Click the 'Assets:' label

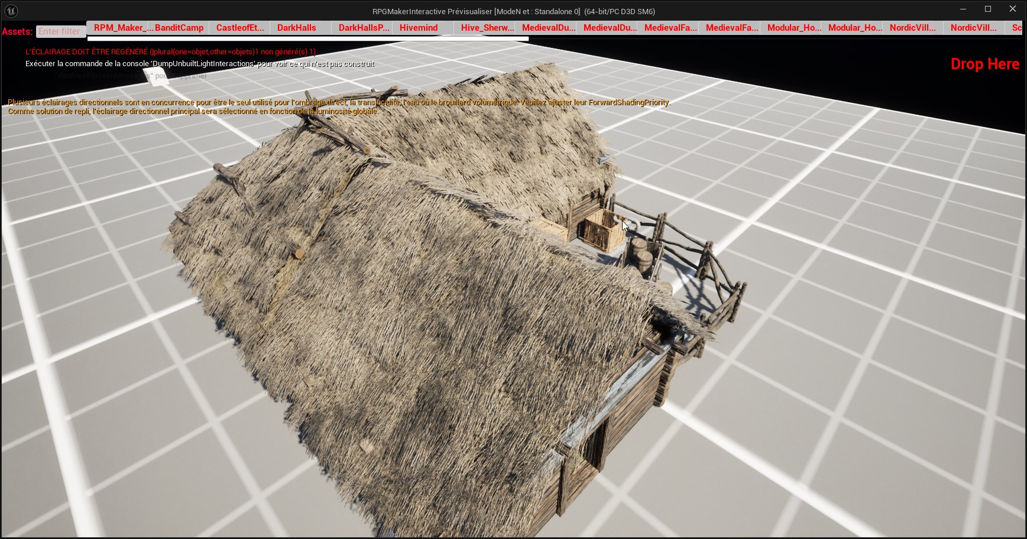coord(17,31)
